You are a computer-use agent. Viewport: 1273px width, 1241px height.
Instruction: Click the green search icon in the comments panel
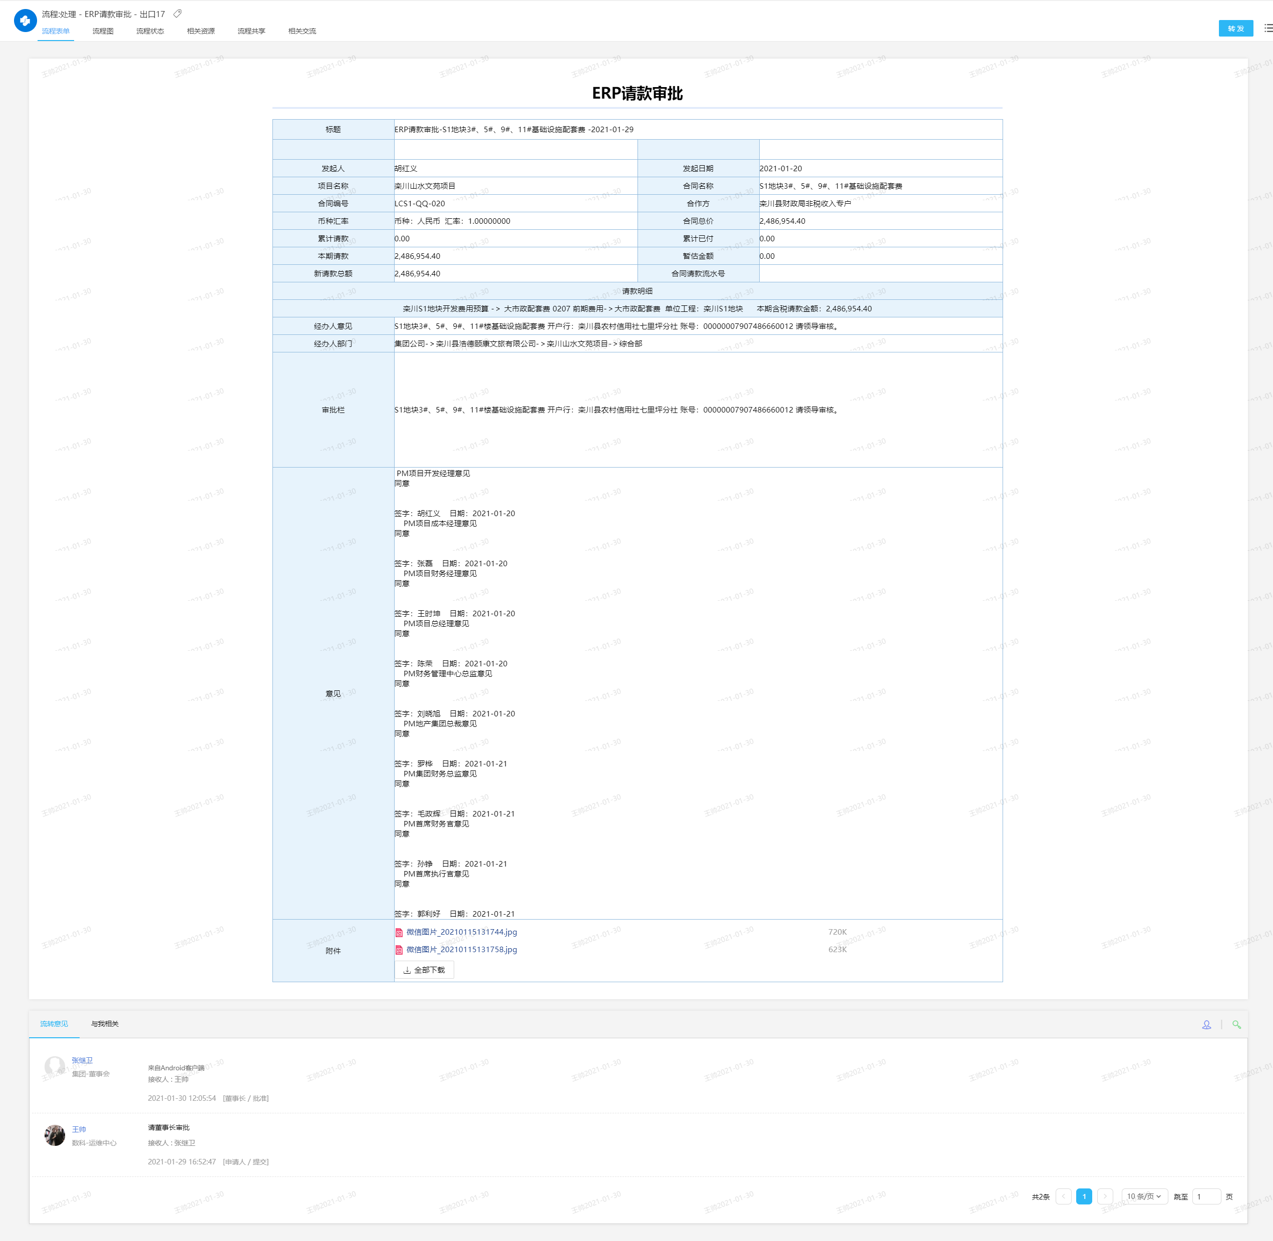click(1236, 1025)
